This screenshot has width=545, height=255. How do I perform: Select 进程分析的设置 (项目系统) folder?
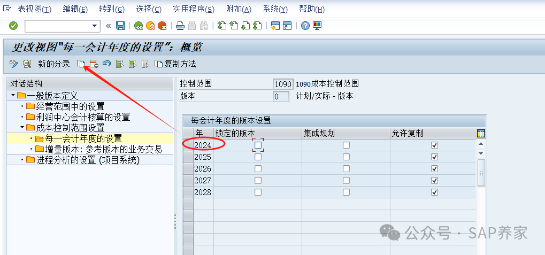coord(83,160)
